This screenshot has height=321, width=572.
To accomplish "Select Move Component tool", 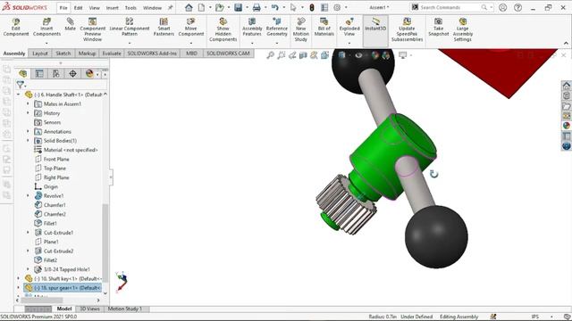I will [190, 28].
